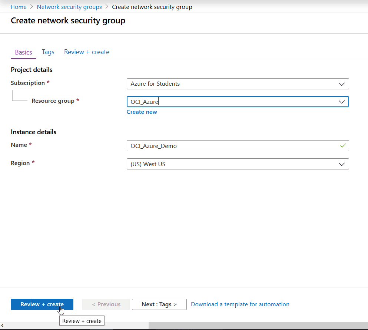The width and height of the screenshot is (368, 330).
Task: Click the Resource group dropdown chevron
Action: tap(341, 102)
